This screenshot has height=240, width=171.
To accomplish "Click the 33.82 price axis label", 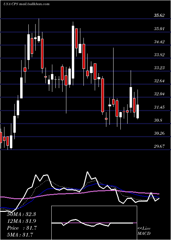I will [159, 55].
